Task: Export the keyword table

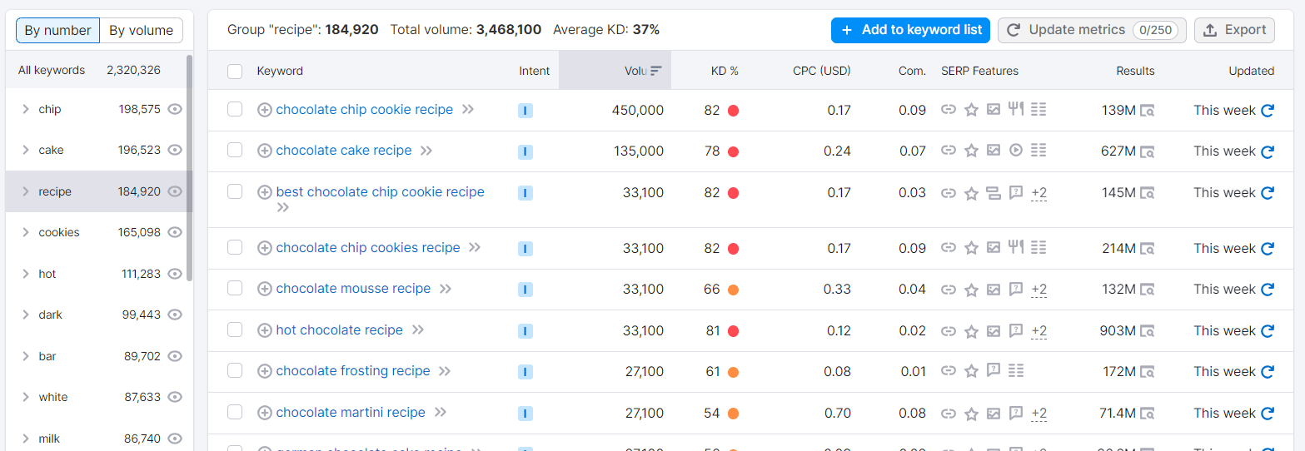Action: click(1234, 30)
